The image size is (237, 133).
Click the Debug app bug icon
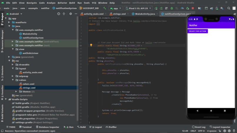click(x=172, y=8)
